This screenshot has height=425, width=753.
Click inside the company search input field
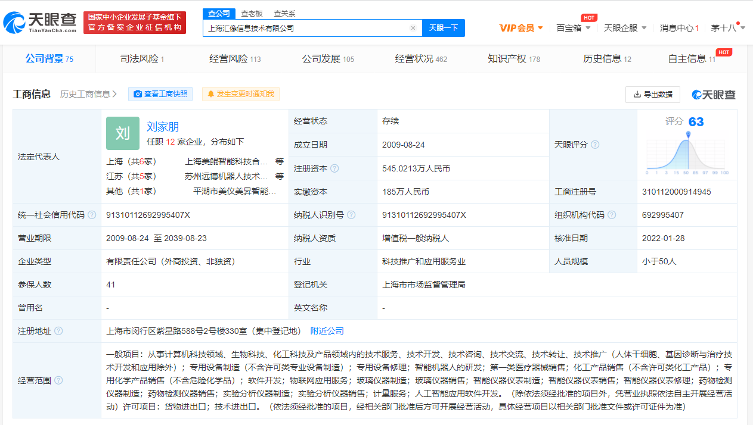(298, 27)
